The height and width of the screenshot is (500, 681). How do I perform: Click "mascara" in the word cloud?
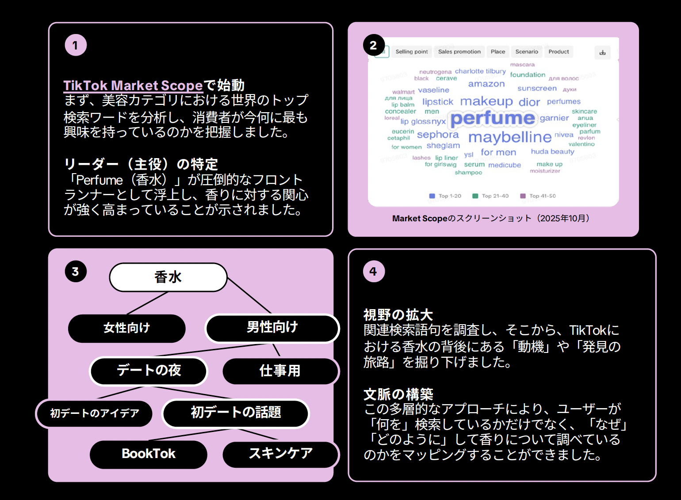pyautogui.click(x=522, y=64)
